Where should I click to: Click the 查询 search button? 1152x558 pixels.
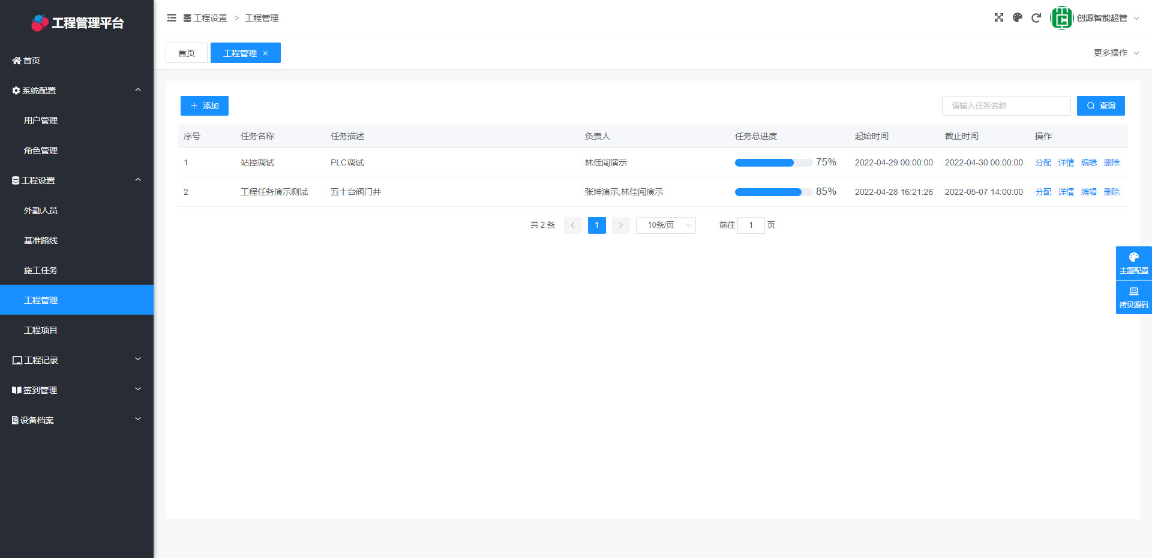pos(1100,105)
